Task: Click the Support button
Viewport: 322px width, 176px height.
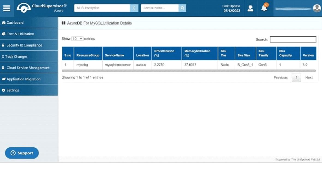Action: click(22, 153)
